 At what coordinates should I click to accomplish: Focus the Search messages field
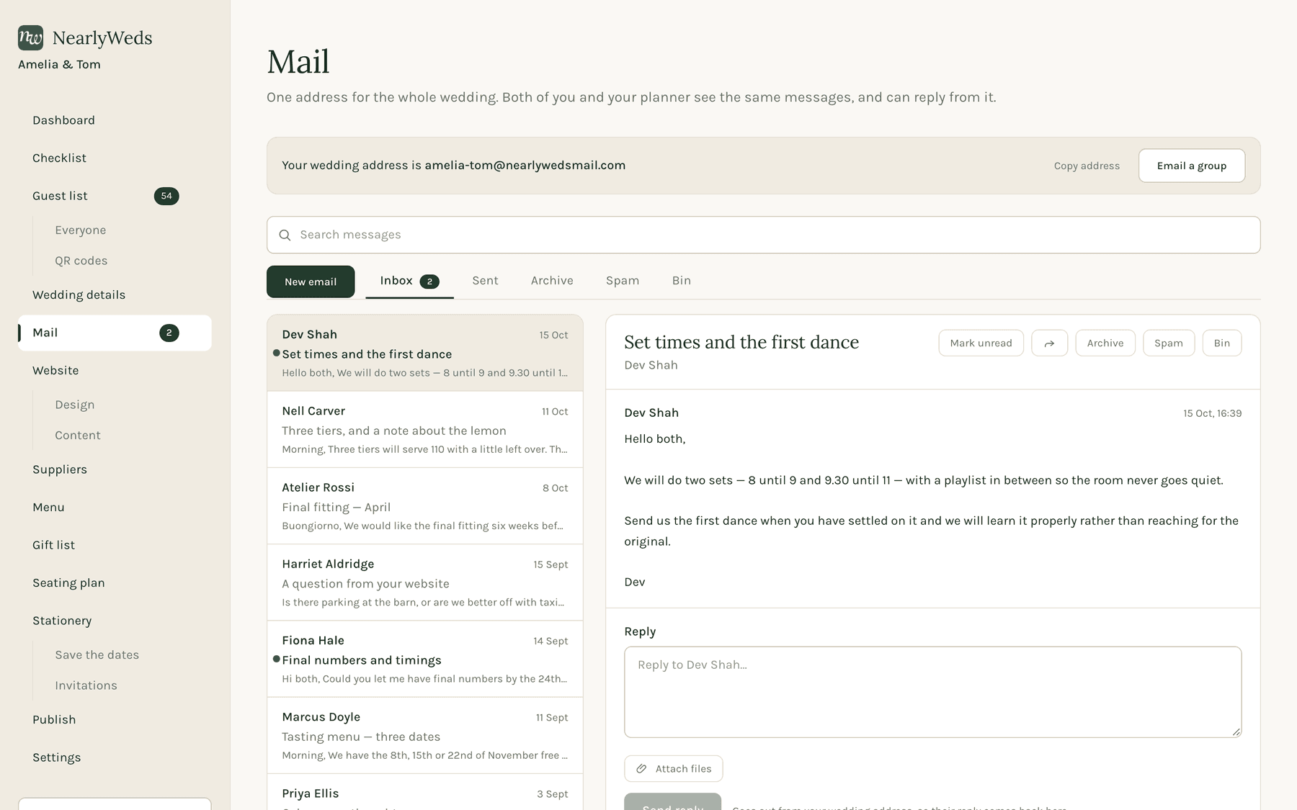[x=764, y=235]
